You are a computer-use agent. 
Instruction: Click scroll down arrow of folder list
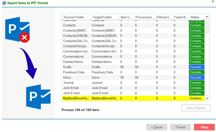point(207,98)
